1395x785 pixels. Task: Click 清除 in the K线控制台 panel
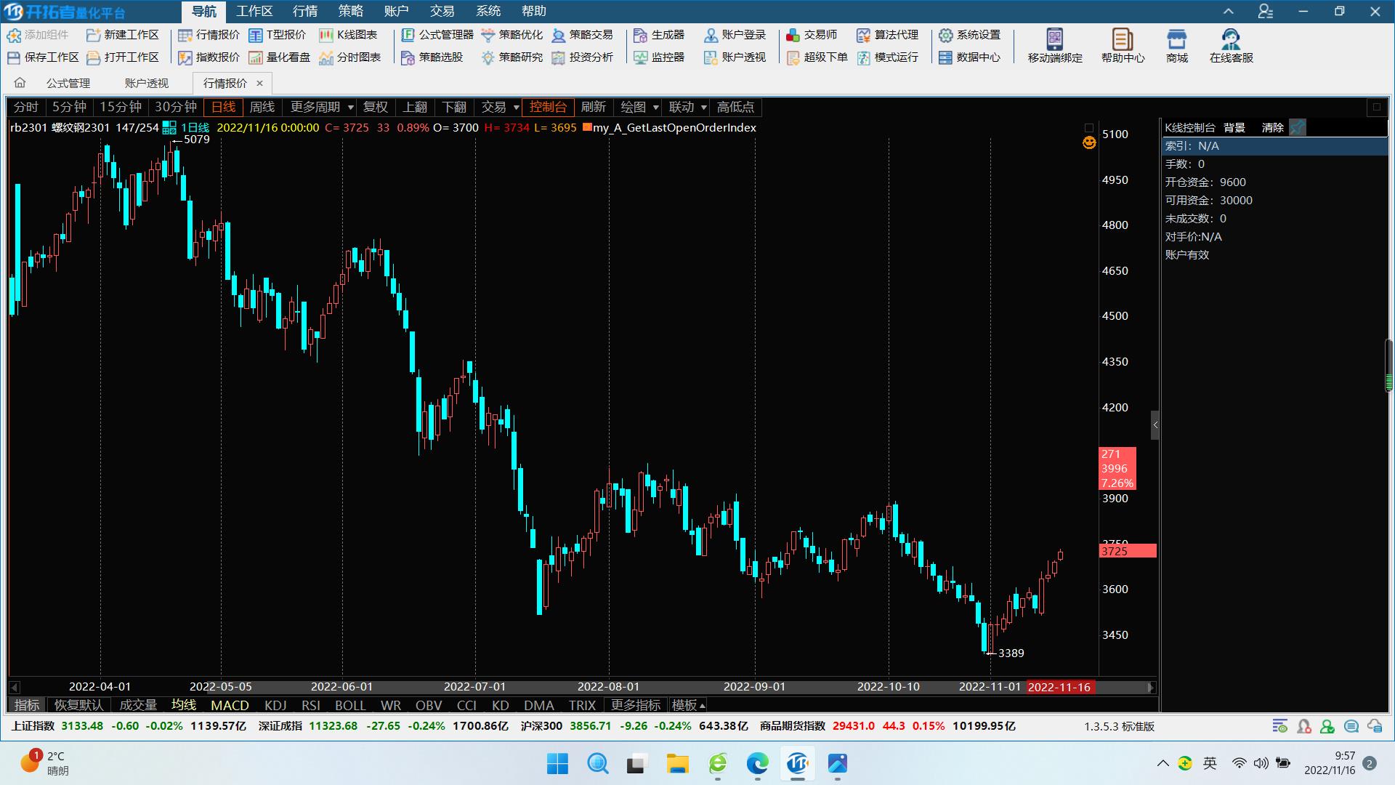[1272, 127]
